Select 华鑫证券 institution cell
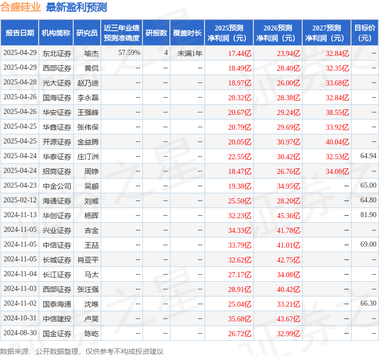 click(x=57, y=127)
